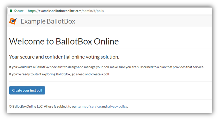Open the "privacy policy" link
This screenshot has height=120, width=219.
click(117, 106)
